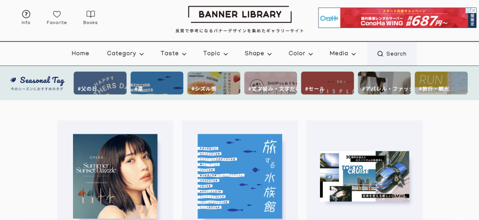479x220 pixels.
Task: Click the Seasonal Tag label icon
Action: [14, 80]
